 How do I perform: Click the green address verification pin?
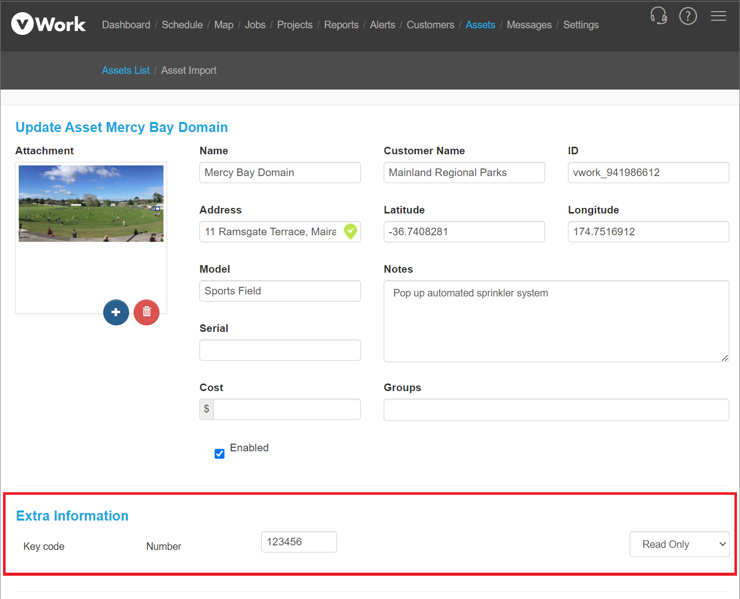(350, 232)
